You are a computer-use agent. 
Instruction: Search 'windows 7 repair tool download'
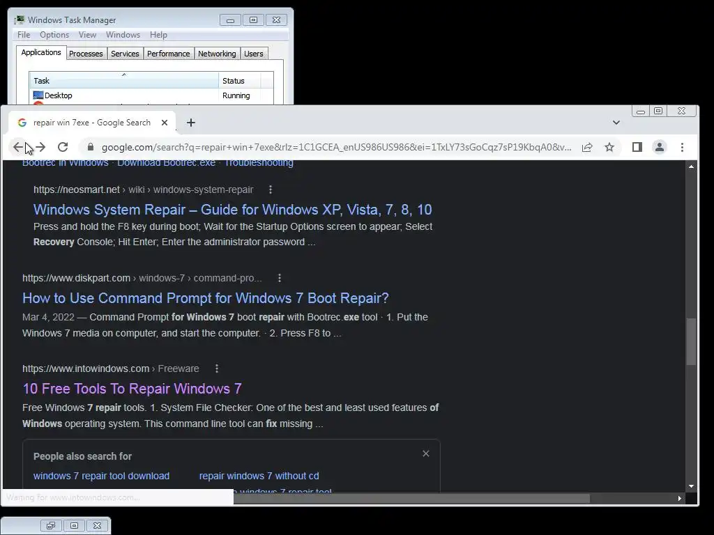tap(101, 476)
